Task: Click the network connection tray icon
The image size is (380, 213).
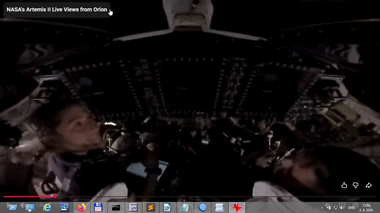Action: pos(335,208)
